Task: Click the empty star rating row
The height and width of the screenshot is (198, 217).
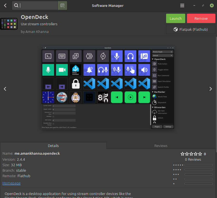Action: click(191, 154)
